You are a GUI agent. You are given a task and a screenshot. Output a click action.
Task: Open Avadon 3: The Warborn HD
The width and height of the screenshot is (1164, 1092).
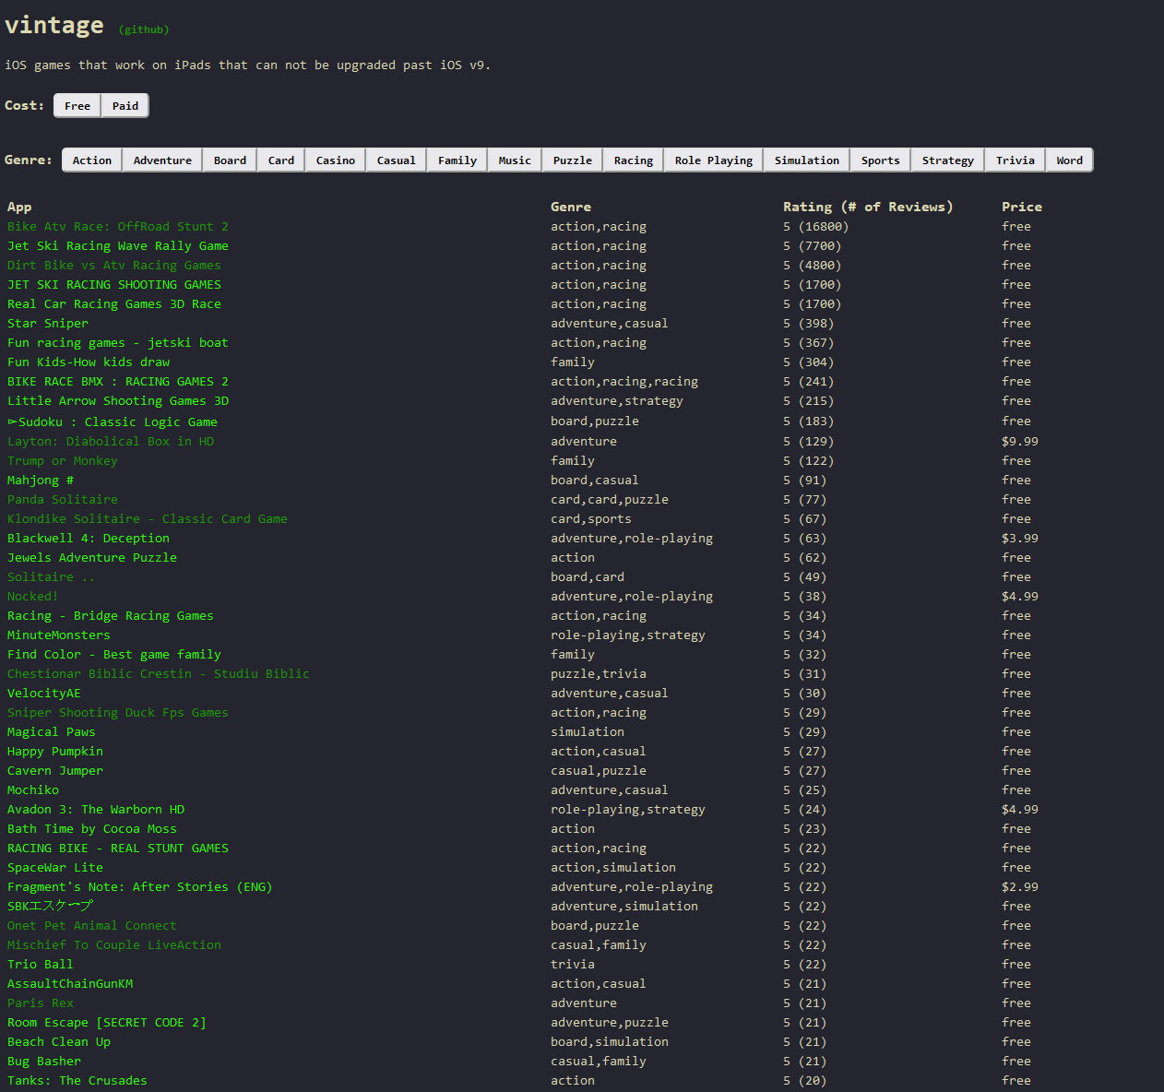pos(96,810)
